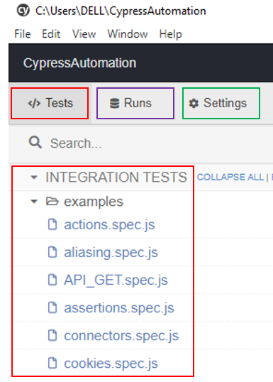Click the examples open folder icon
Viewport: 273px width, 382px height.
[52, 202]
